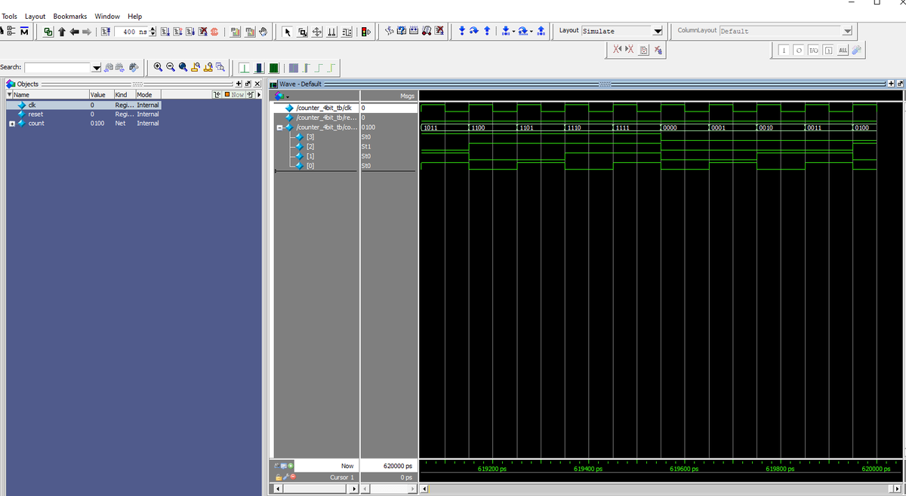The width and height of the screenshot is (906, 496).
Task: Click the Restart simulation icon
Action: [x=105, y=32]
